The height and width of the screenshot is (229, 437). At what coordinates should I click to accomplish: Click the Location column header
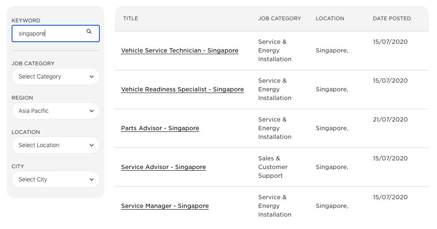pyautogui.click(x=330, y=18)
